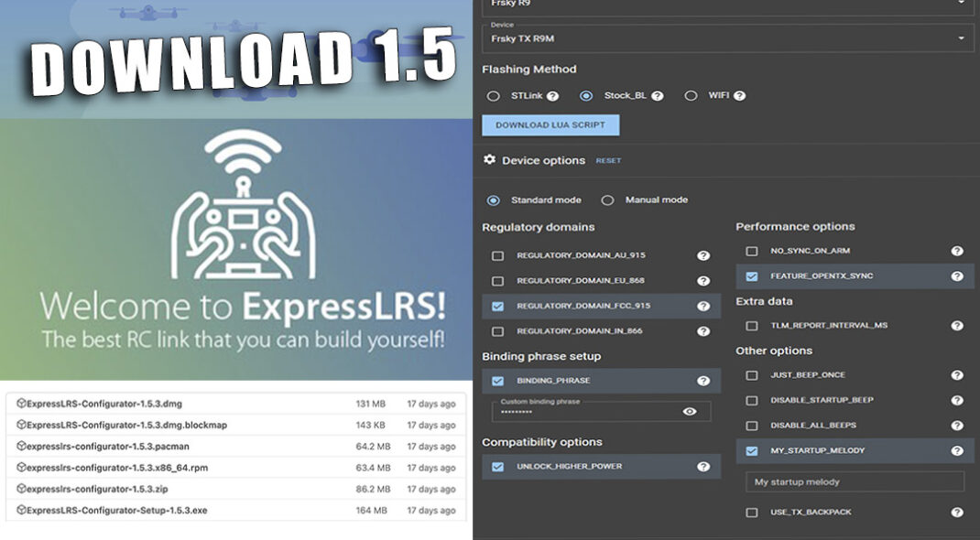Select the Stock_BL flashing method

pyautogui.click(x=585, y=96)
